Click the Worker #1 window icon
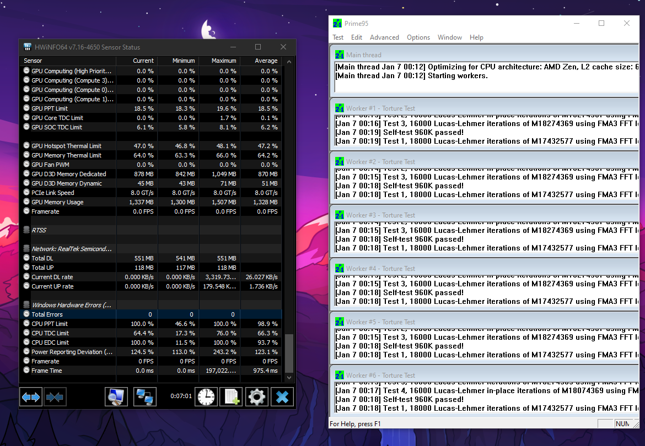Screen dimensions: 645x446 click(340, 108)
